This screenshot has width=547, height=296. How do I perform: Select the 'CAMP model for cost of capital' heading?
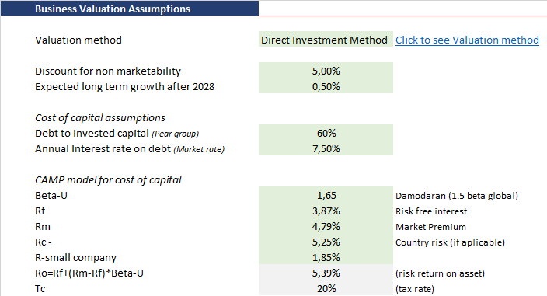pyautogui.click(x=108, y=180)
